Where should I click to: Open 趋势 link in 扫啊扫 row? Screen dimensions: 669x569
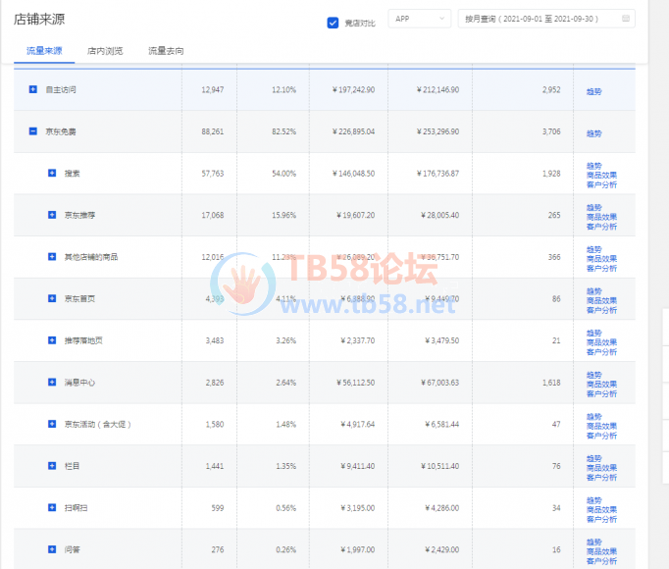(593, 500)
